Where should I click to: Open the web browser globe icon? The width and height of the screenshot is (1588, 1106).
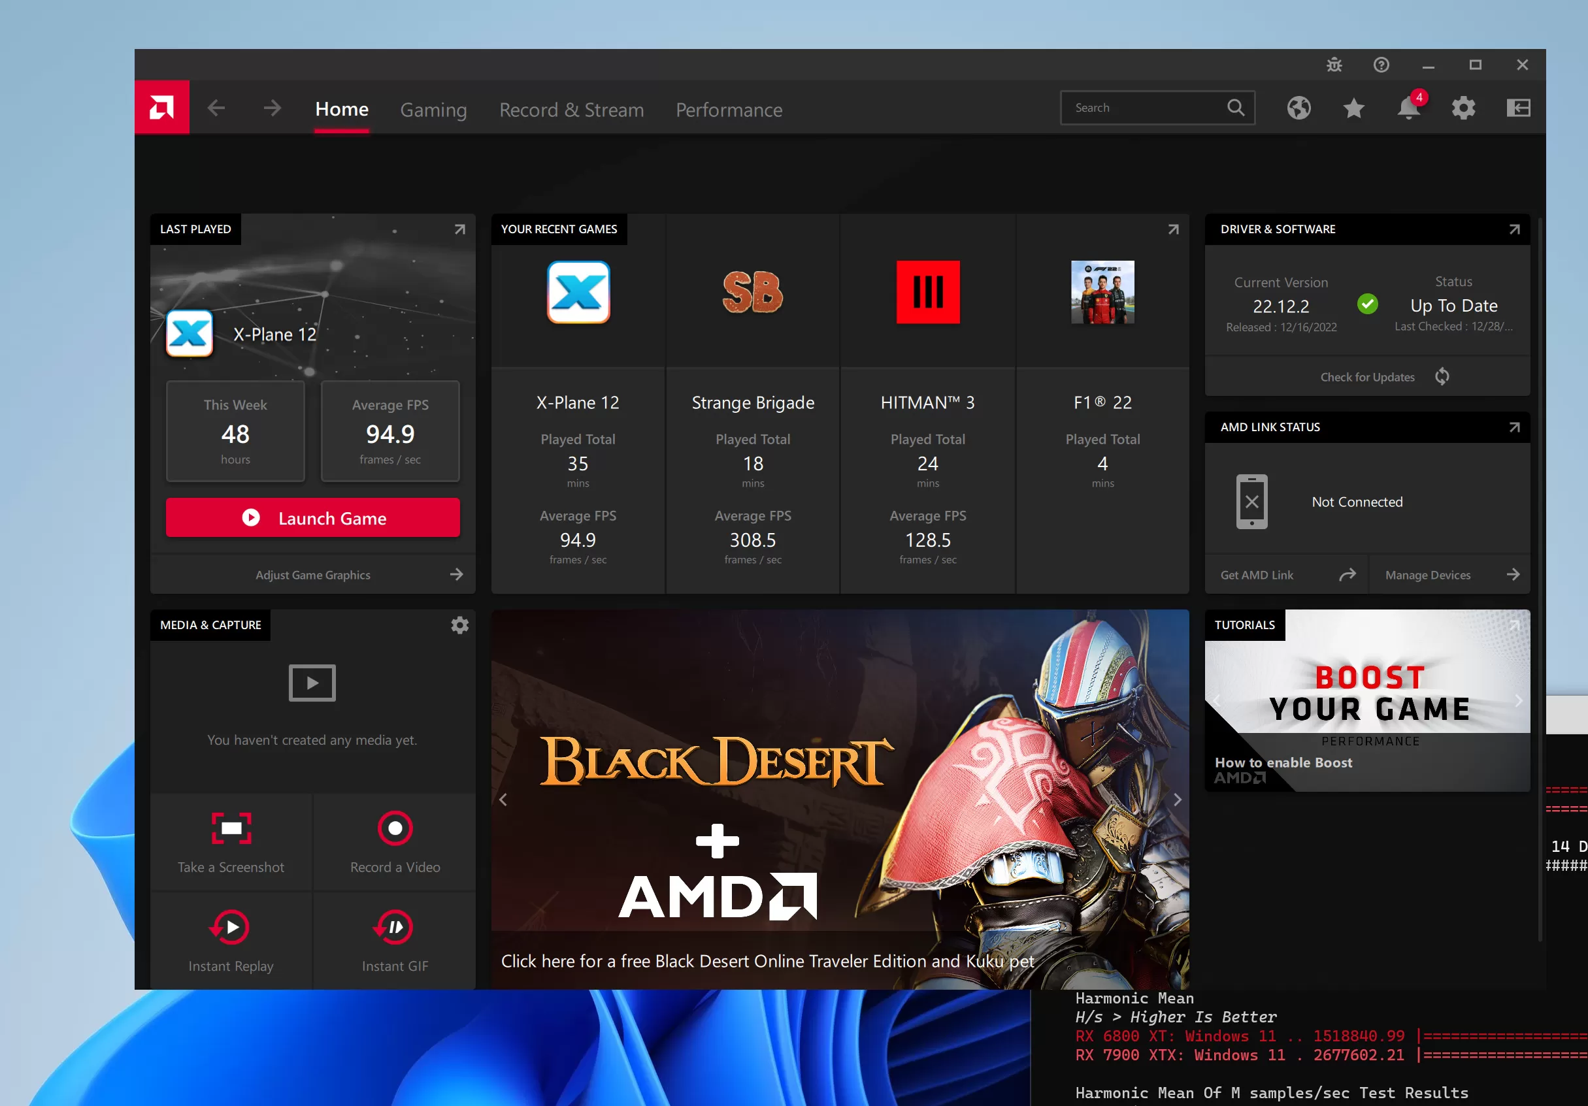point(1299,108)
